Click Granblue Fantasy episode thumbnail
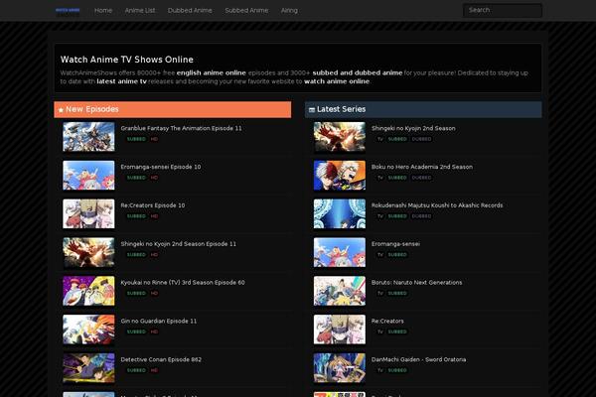Viewport: 596px width, 397px height. coord(88,137)
